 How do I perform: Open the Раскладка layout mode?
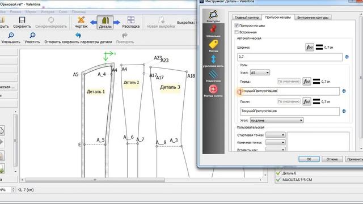tap(131, 20)
